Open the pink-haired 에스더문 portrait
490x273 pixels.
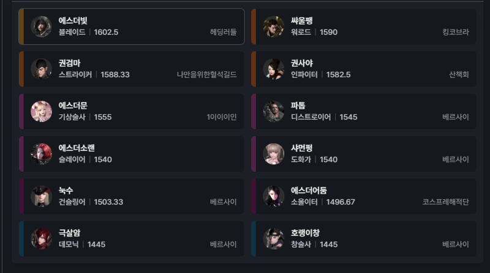pyautogui.click(x=41, y=111)
